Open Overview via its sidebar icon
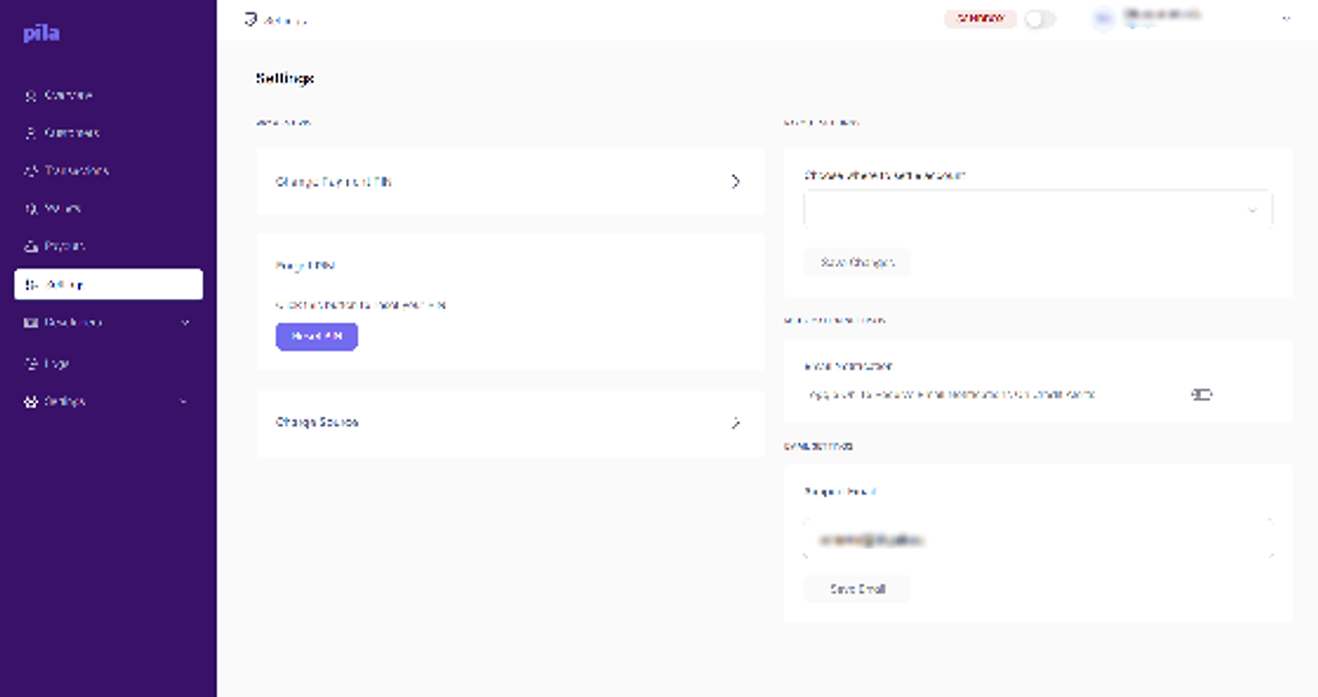 click(30, 96)
